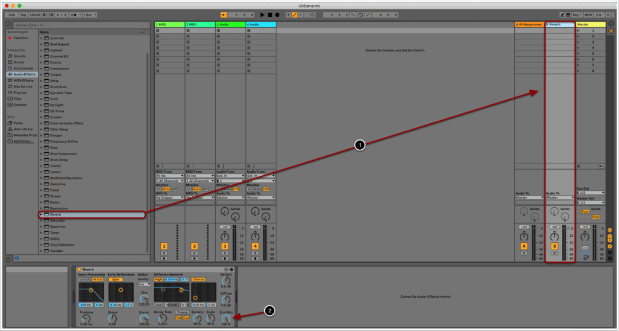Open Favoriten collection in sidebar
Viewport: 619px width, 331px height.
(21, 37)
